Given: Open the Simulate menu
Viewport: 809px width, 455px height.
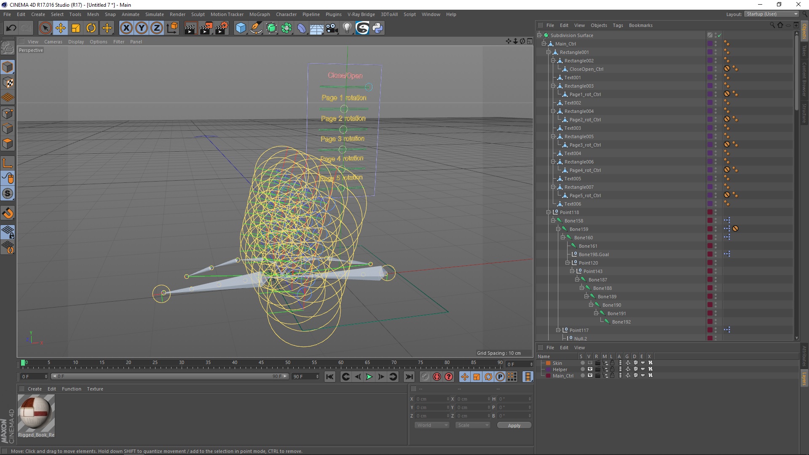Looking at the screenshot, I should click(x=154, y=14).
